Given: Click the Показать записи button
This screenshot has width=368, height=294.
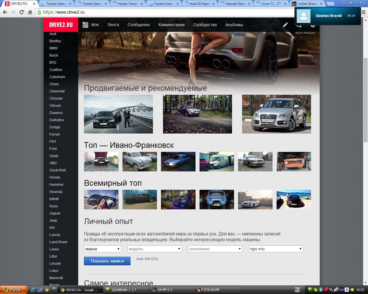Looking at the screenshot, I should [107, 261].
